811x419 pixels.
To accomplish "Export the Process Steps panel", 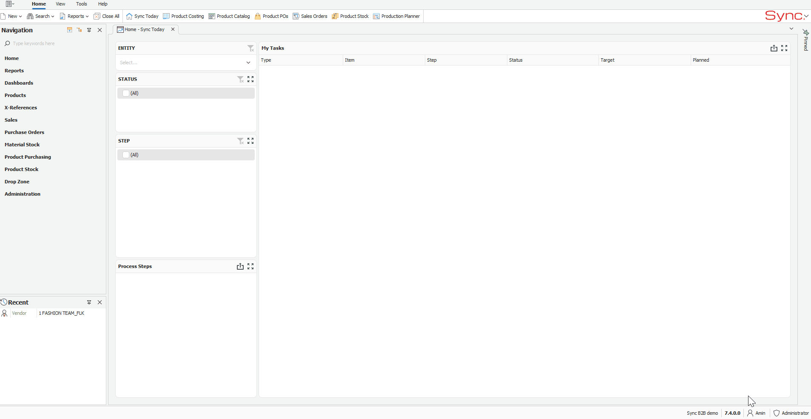I will point(240,266).
